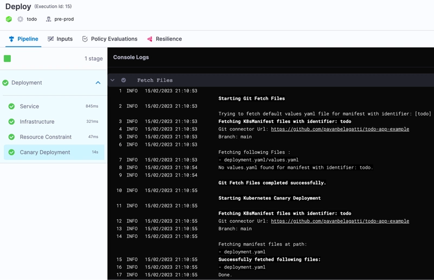Select the Service step
This screenshot has width=434, height=280.
54,106
